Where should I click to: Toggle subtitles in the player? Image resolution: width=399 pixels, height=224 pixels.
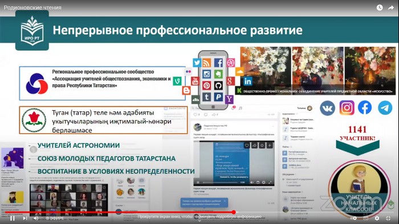366,218
